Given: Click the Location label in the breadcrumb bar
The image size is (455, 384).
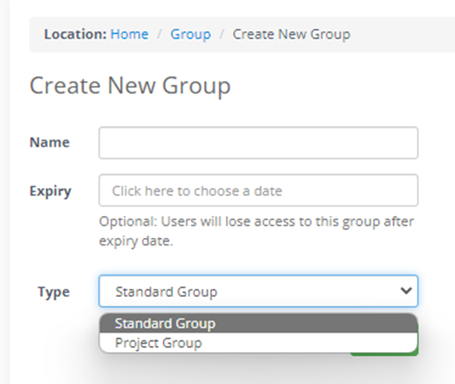Looking at the screenshot, I should click(x=76, y=34).
